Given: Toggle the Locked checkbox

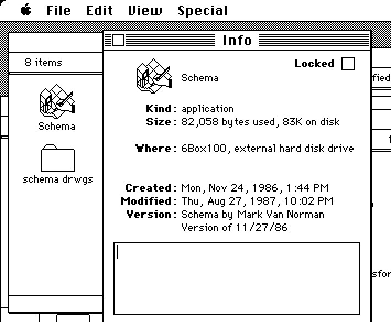Looking at the screenshot, I should [x=348, y=64].
